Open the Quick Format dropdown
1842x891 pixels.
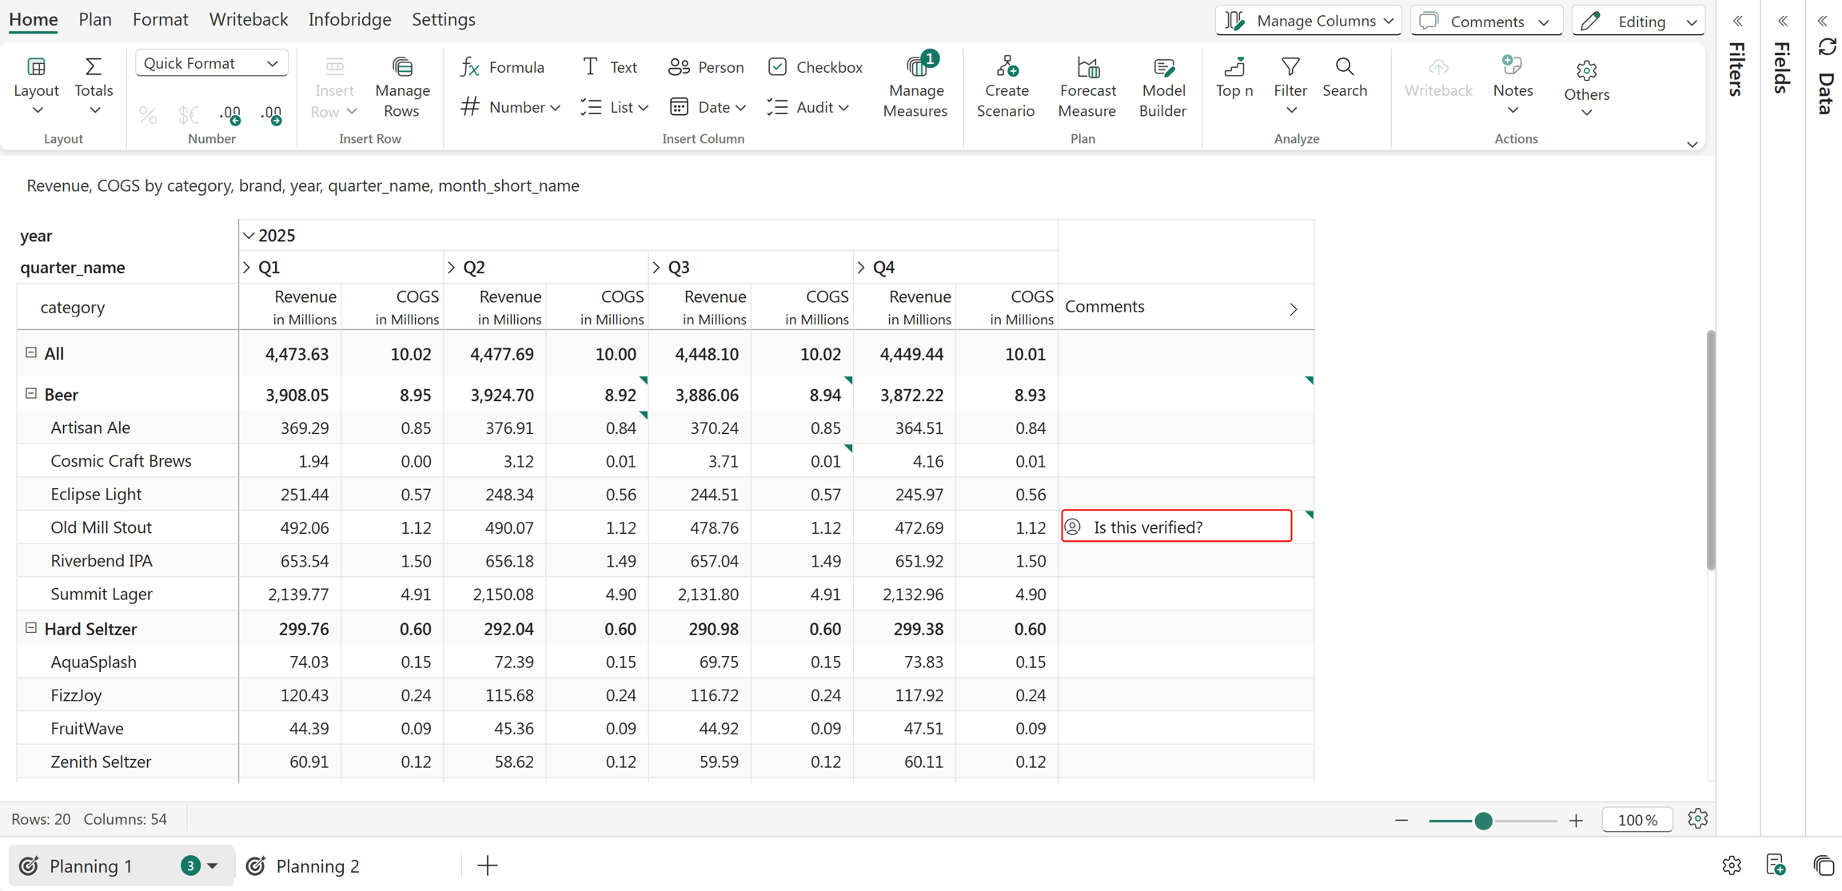[211, 63]
